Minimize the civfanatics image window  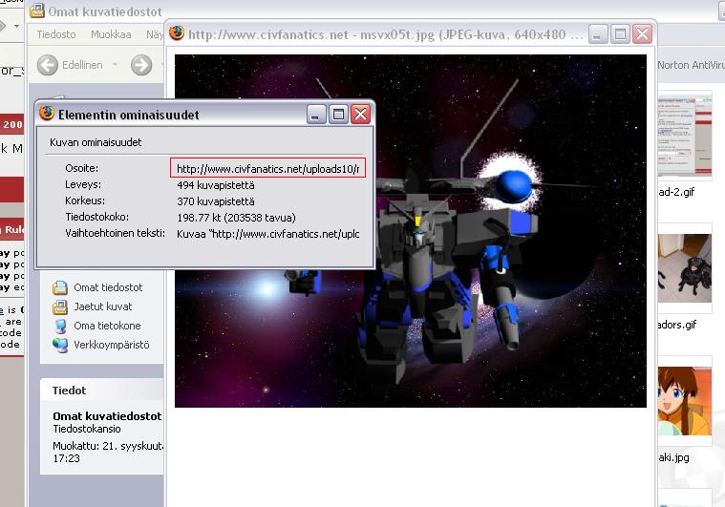[597, 34]
